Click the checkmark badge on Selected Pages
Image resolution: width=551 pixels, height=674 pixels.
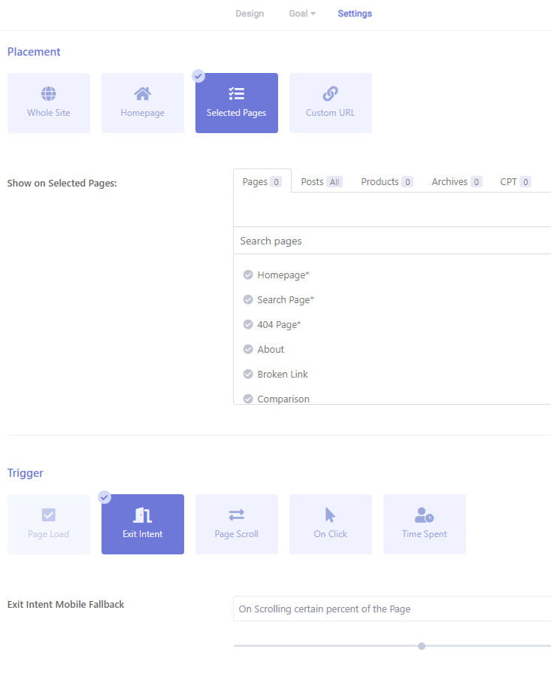pyautogui.click(x=198, y=76)
